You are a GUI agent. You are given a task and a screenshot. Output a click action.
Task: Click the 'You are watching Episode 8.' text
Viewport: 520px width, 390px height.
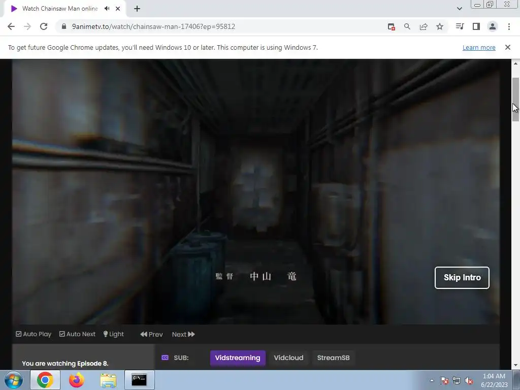[x=65, y=364]
